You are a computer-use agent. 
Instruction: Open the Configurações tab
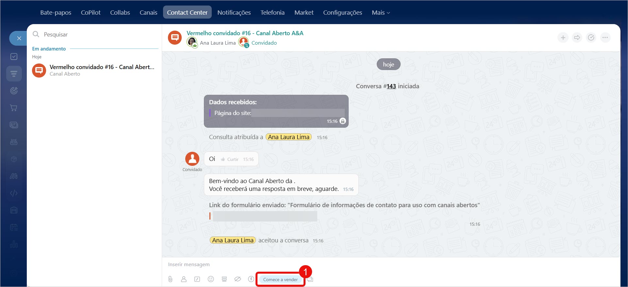342,13
